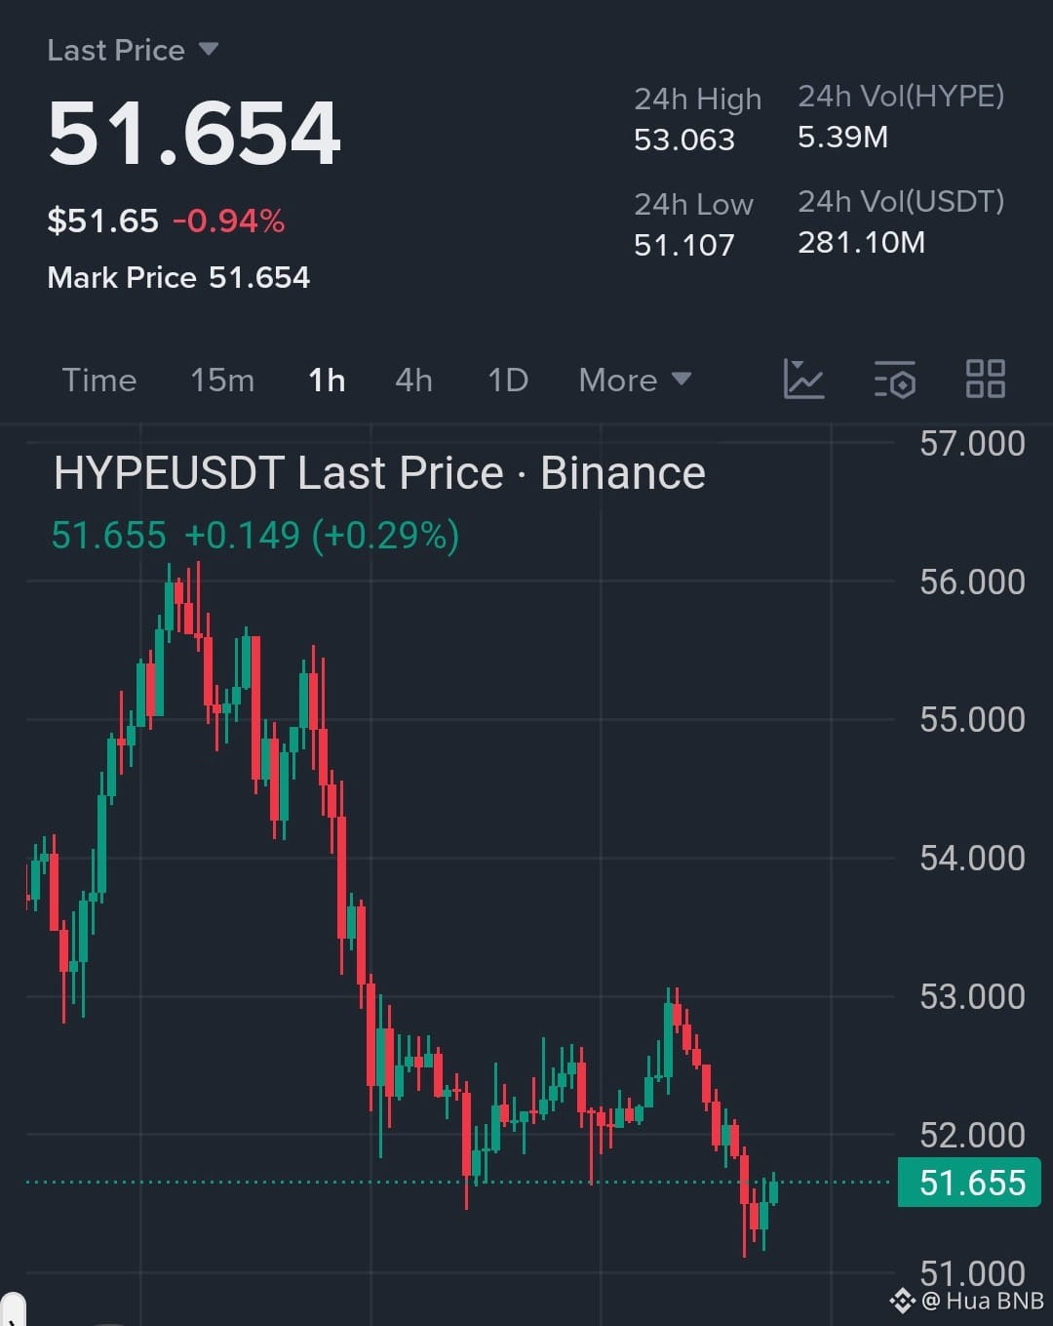Click the 52.000 price axis label
The width and height of the screenshot is (1053, 1326).
coord(972,1136)
